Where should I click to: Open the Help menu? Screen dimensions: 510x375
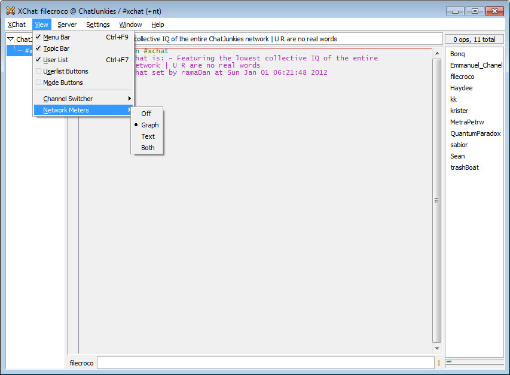coord(158,25)
